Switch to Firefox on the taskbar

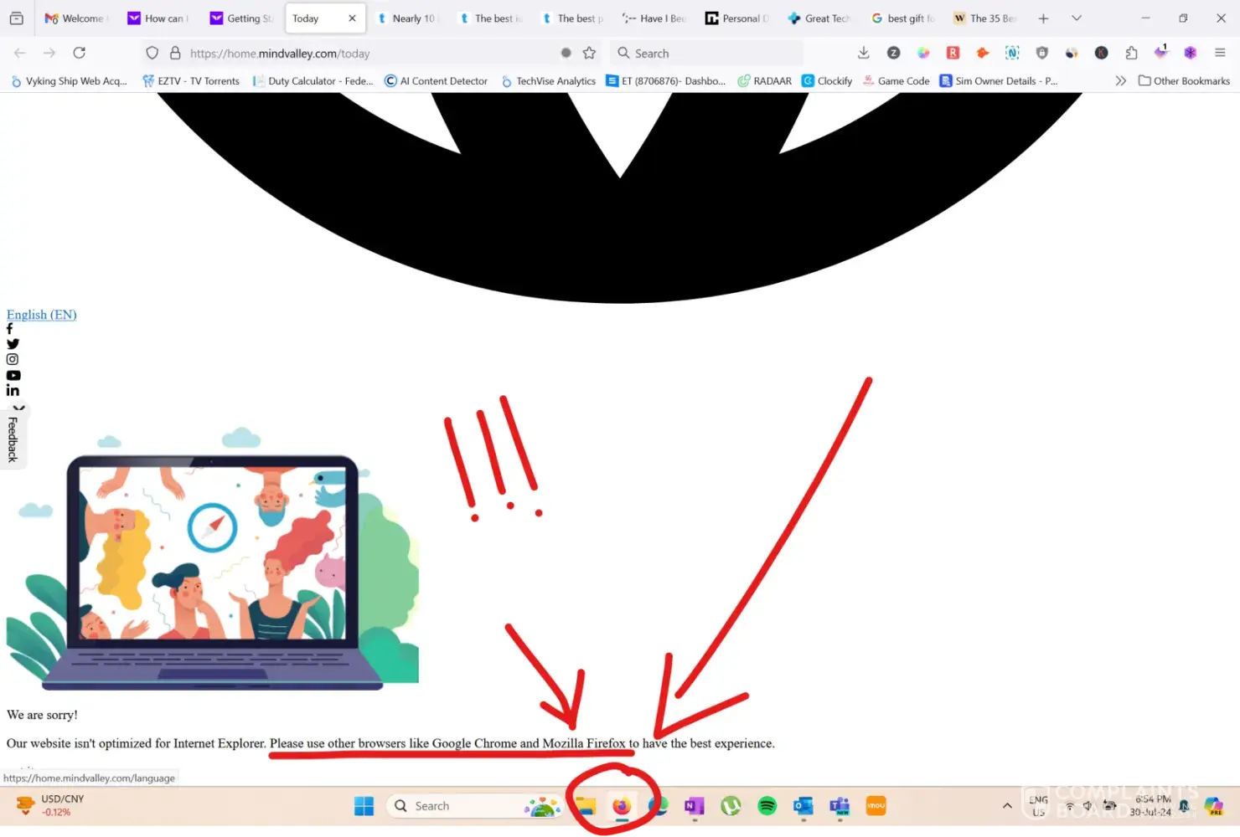coord(622,806)
